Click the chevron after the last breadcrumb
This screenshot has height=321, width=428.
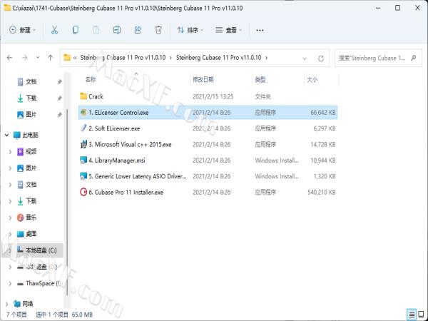(266, 58)
